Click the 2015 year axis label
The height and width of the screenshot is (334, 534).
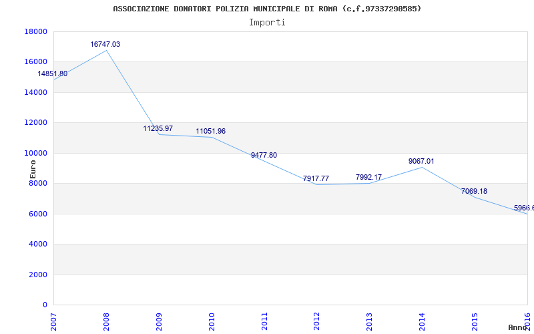click(x=475, y=321)
